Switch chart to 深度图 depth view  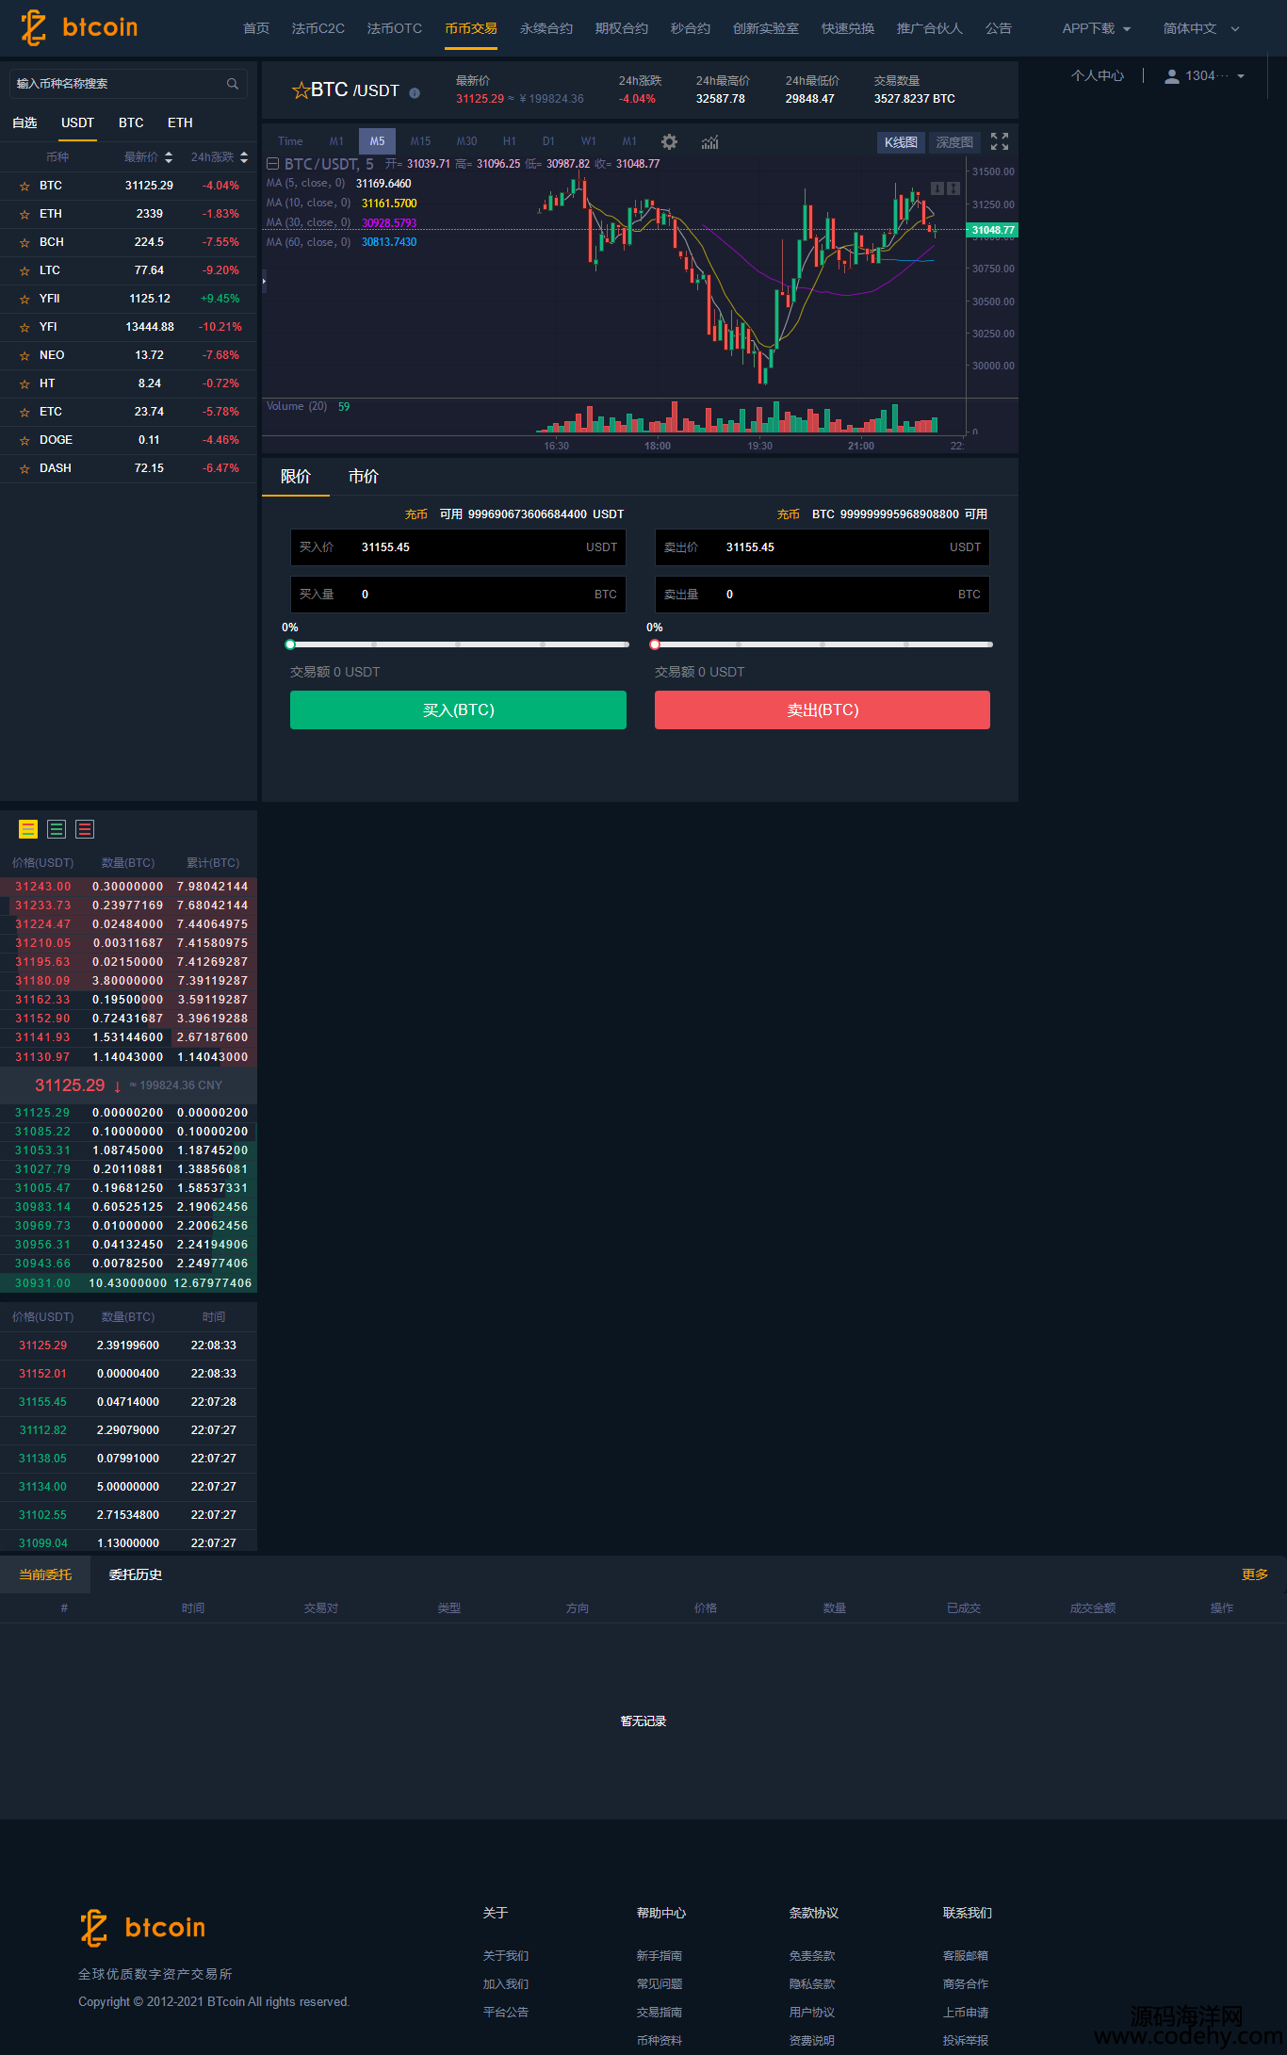[954, 142]
